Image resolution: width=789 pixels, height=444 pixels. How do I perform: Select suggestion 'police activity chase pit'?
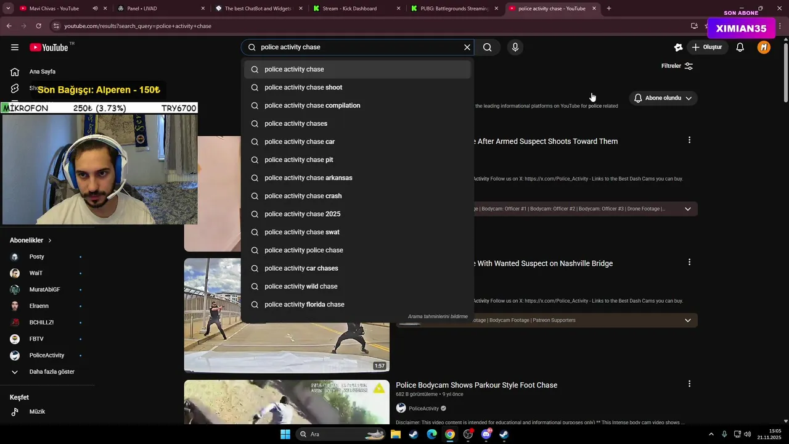click(x=358, y=160)
